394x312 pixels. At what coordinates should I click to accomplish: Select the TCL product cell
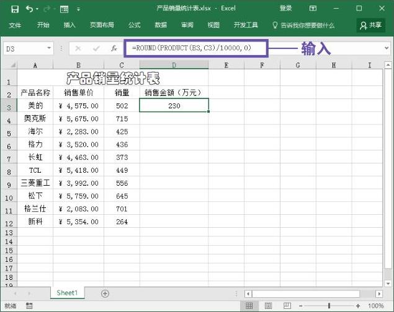point(35,170)
